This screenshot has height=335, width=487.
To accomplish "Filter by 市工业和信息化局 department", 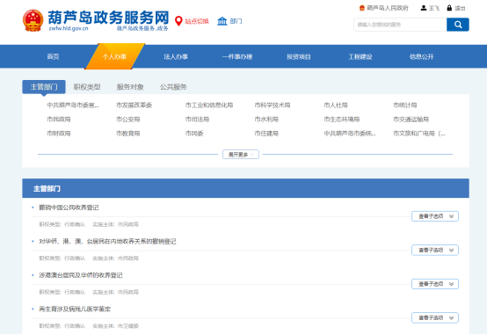I will pos(209,106).
